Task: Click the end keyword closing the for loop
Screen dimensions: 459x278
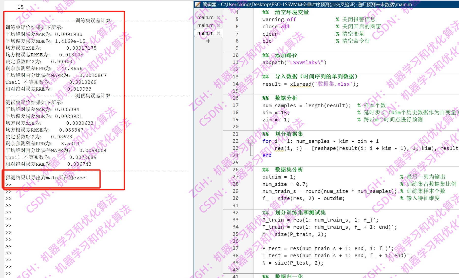Action: (266, 155)
